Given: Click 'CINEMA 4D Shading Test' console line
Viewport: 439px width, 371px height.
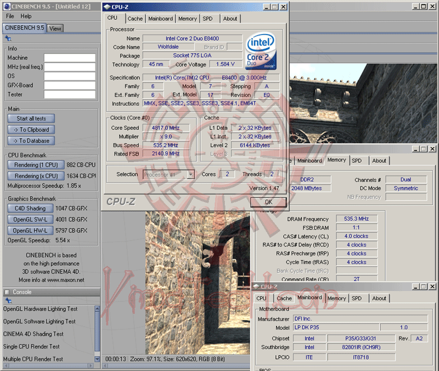Looking at the screenshot, I should (33, 334).
